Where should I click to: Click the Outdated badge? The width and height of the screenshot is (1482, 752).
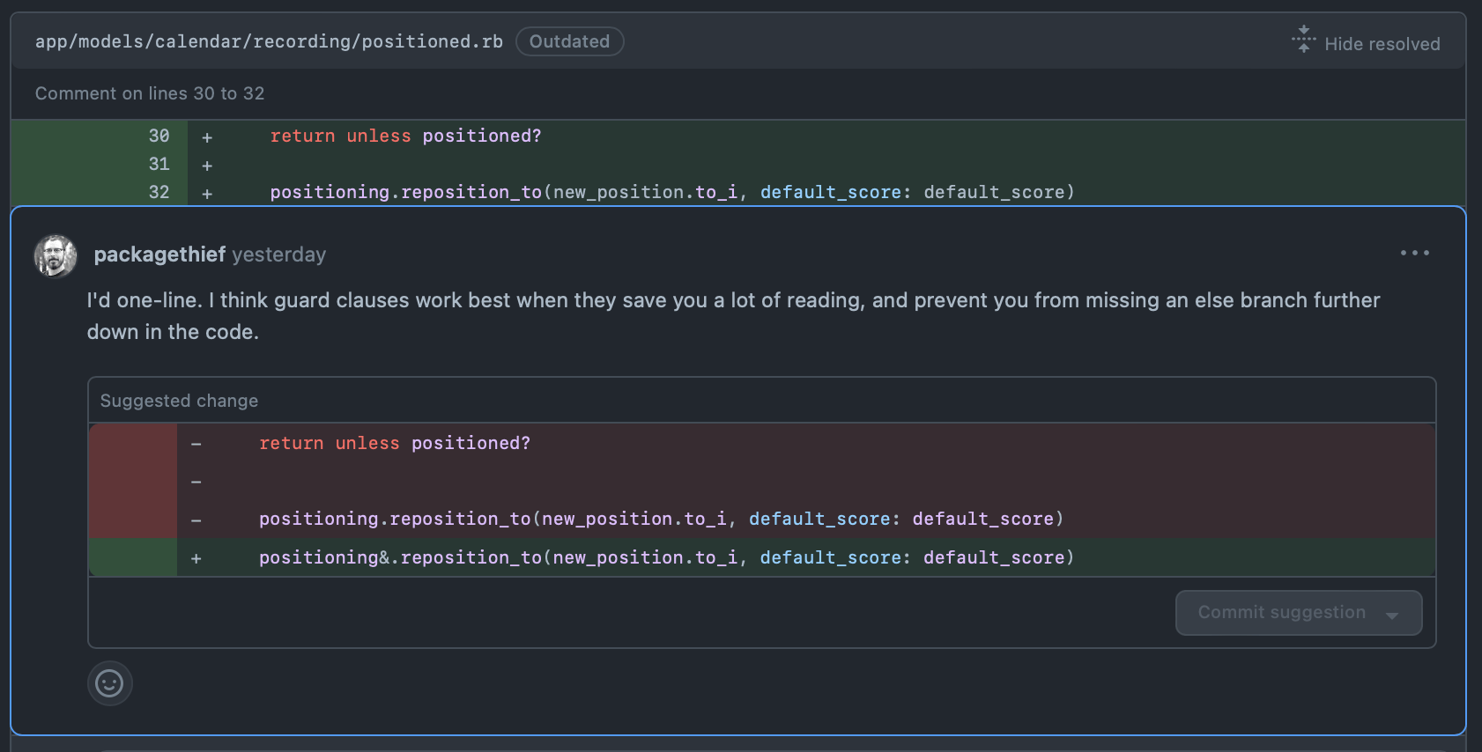569,41
